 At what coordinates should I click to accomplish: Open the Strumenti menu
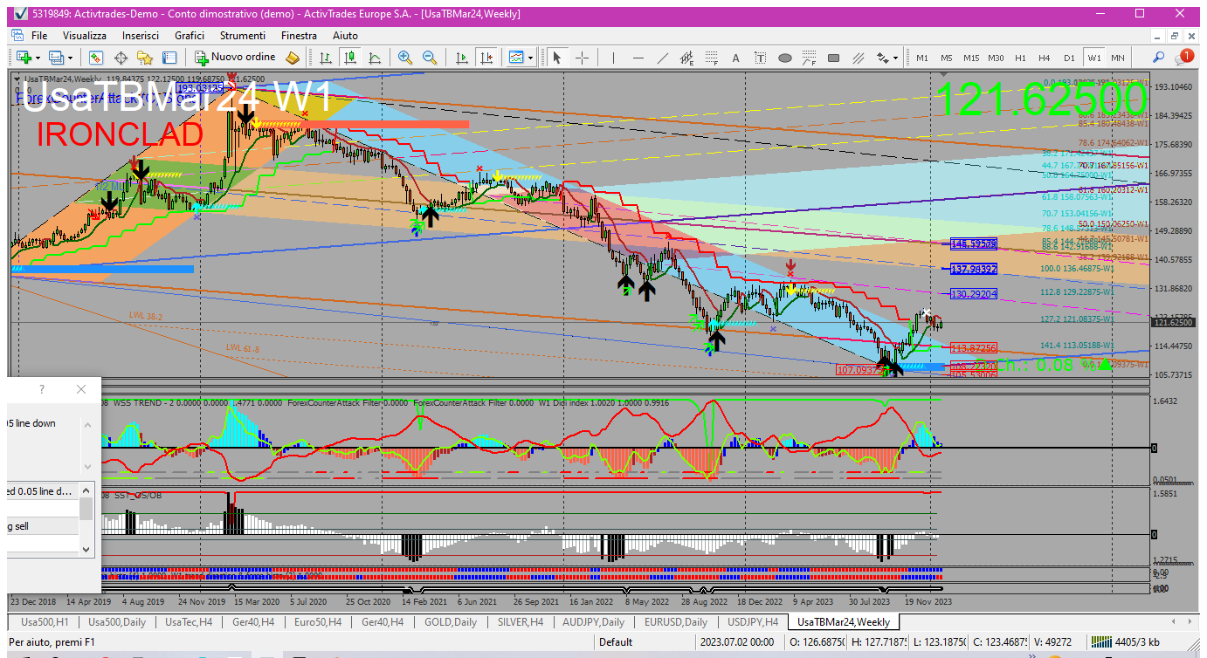(x=243, y=36)
